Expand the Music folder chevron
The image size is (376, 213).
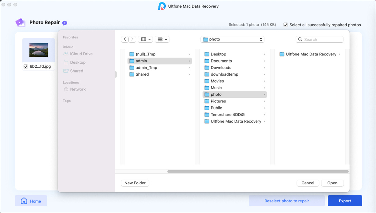pos(264,88)
